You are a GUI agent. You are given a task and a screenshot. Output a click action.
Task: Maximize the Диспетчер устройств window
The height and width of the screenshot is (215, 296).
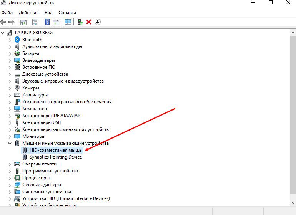[271, 2]
